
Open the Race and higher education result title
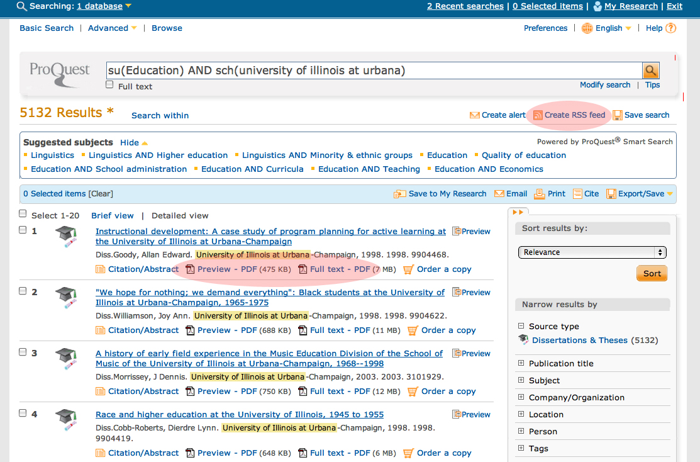pyautogui.click(x=240, y=415)
